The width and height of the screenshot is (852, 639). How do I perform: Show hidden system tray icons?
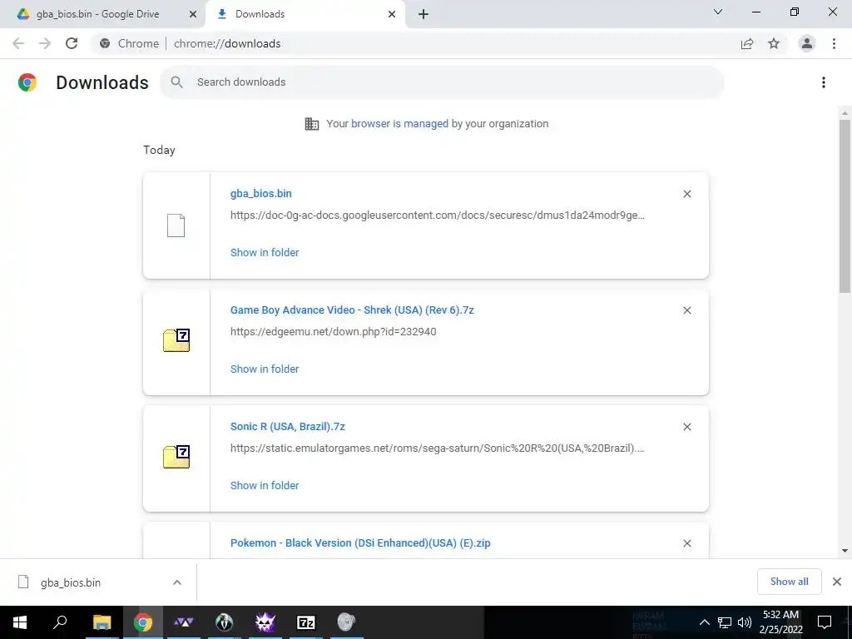(704, 622)
